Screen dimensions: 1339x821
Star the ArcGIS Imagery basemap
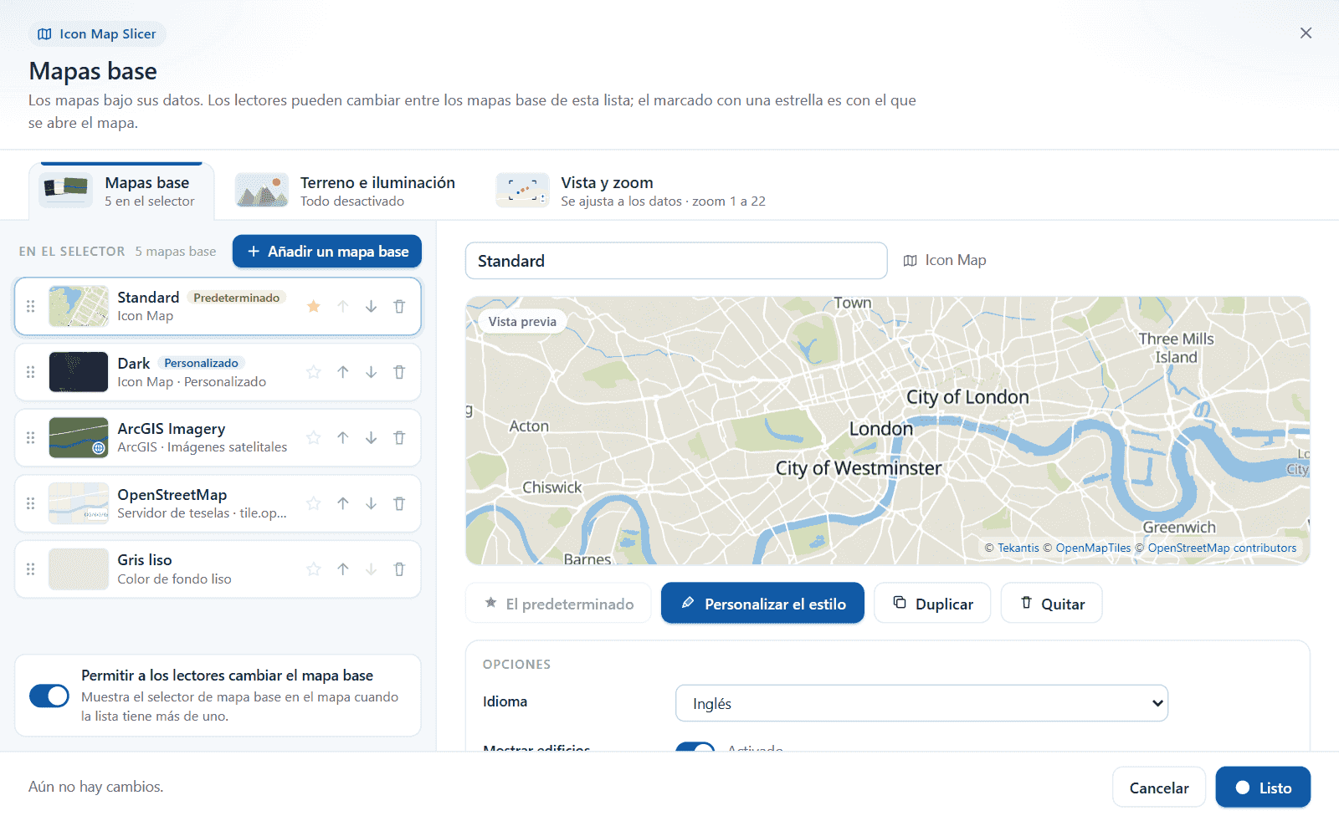[314, 437]
